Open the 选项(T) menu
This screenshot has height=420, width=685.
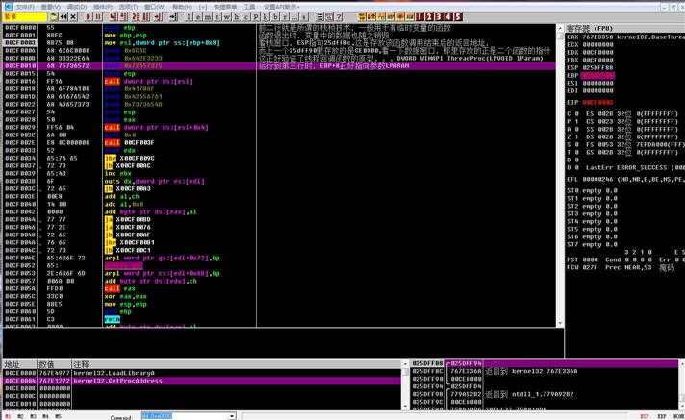129,7
